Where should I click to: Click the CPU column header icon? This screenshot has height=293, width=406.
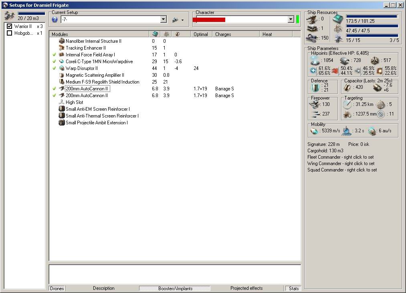(155, 34)
